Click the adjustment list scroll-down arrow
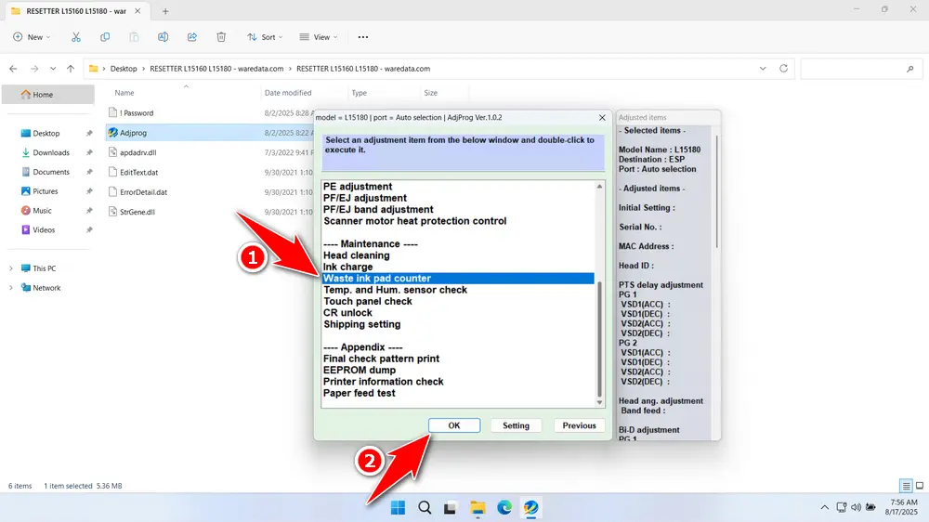Image resolution: width=929 pixels, height=522 pixels. (599, 403)
